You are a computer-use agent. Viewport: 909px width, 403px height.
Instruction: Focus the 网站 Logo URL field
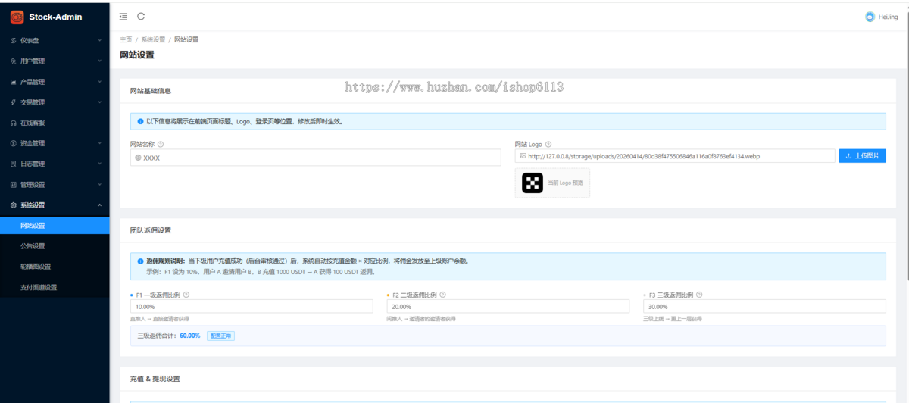click(675, 155)
